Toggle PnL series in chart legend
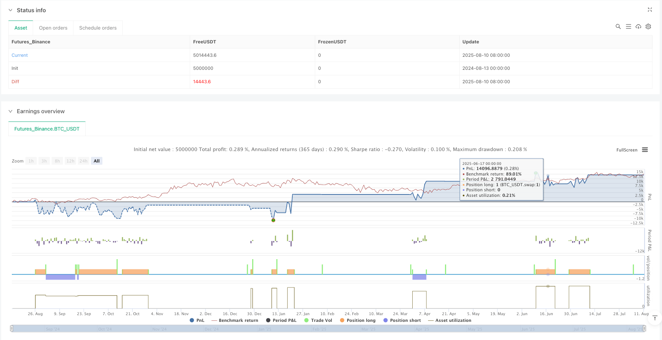The height and width of the screenshot is (340, 662). point(197,320)
